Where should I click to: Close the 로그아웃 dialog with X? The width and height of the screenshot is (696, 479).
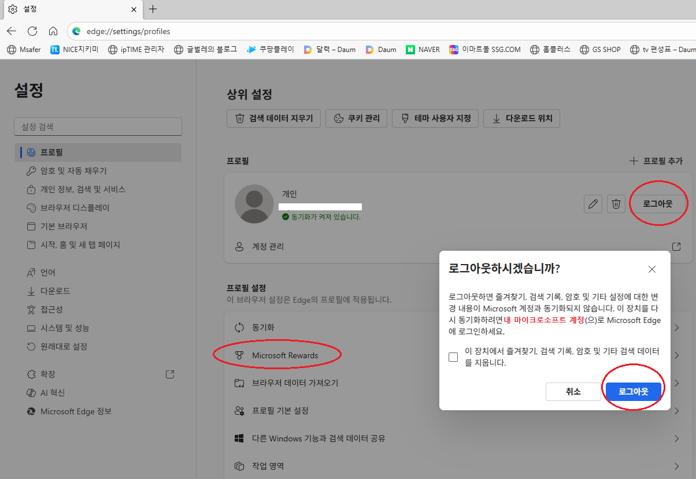coord(652,269)
